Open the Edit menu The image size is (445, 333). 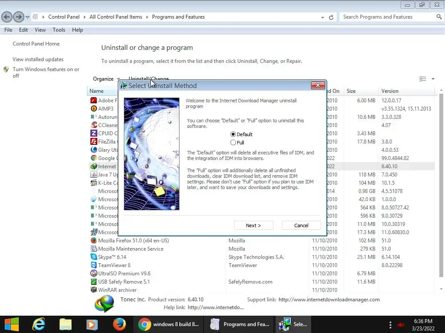23,30
